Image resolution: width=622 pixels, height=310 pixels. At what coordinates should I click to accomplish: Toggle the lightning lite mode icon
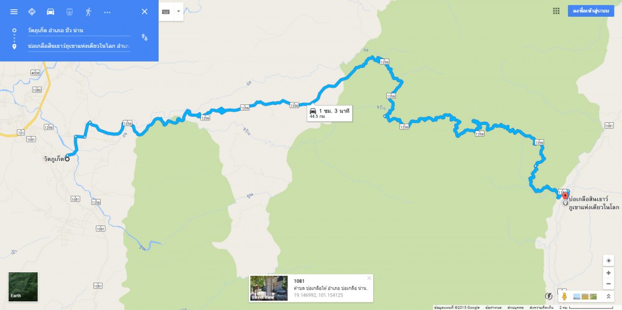point(549,296)
